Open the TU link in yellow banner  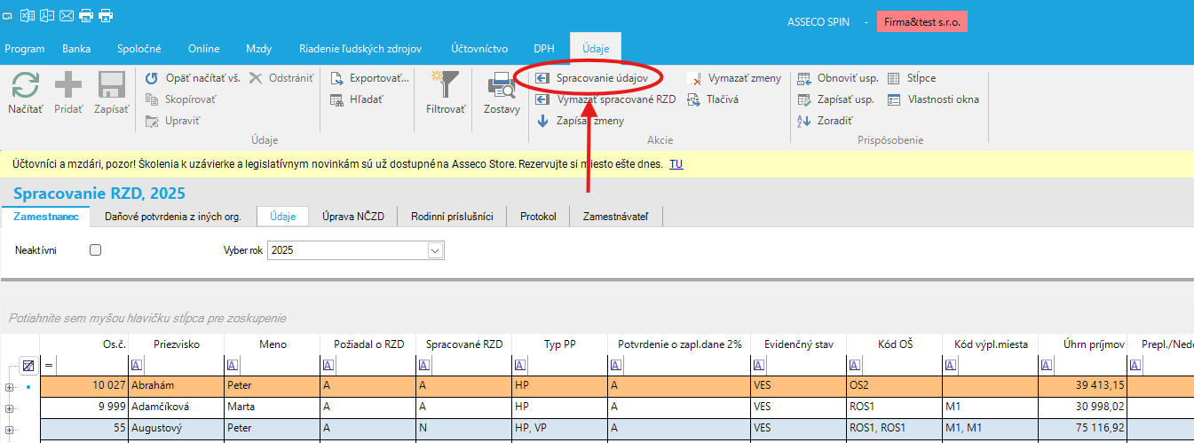point(676,164)
